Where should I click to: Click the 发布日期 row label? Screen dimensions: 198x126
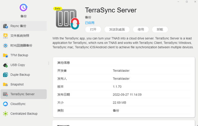(63, 95)
